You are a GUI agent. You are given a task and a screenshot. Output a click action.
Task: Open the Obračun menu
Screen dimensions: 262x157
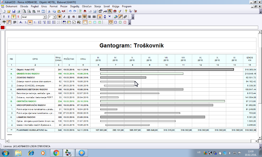(87, 6)
